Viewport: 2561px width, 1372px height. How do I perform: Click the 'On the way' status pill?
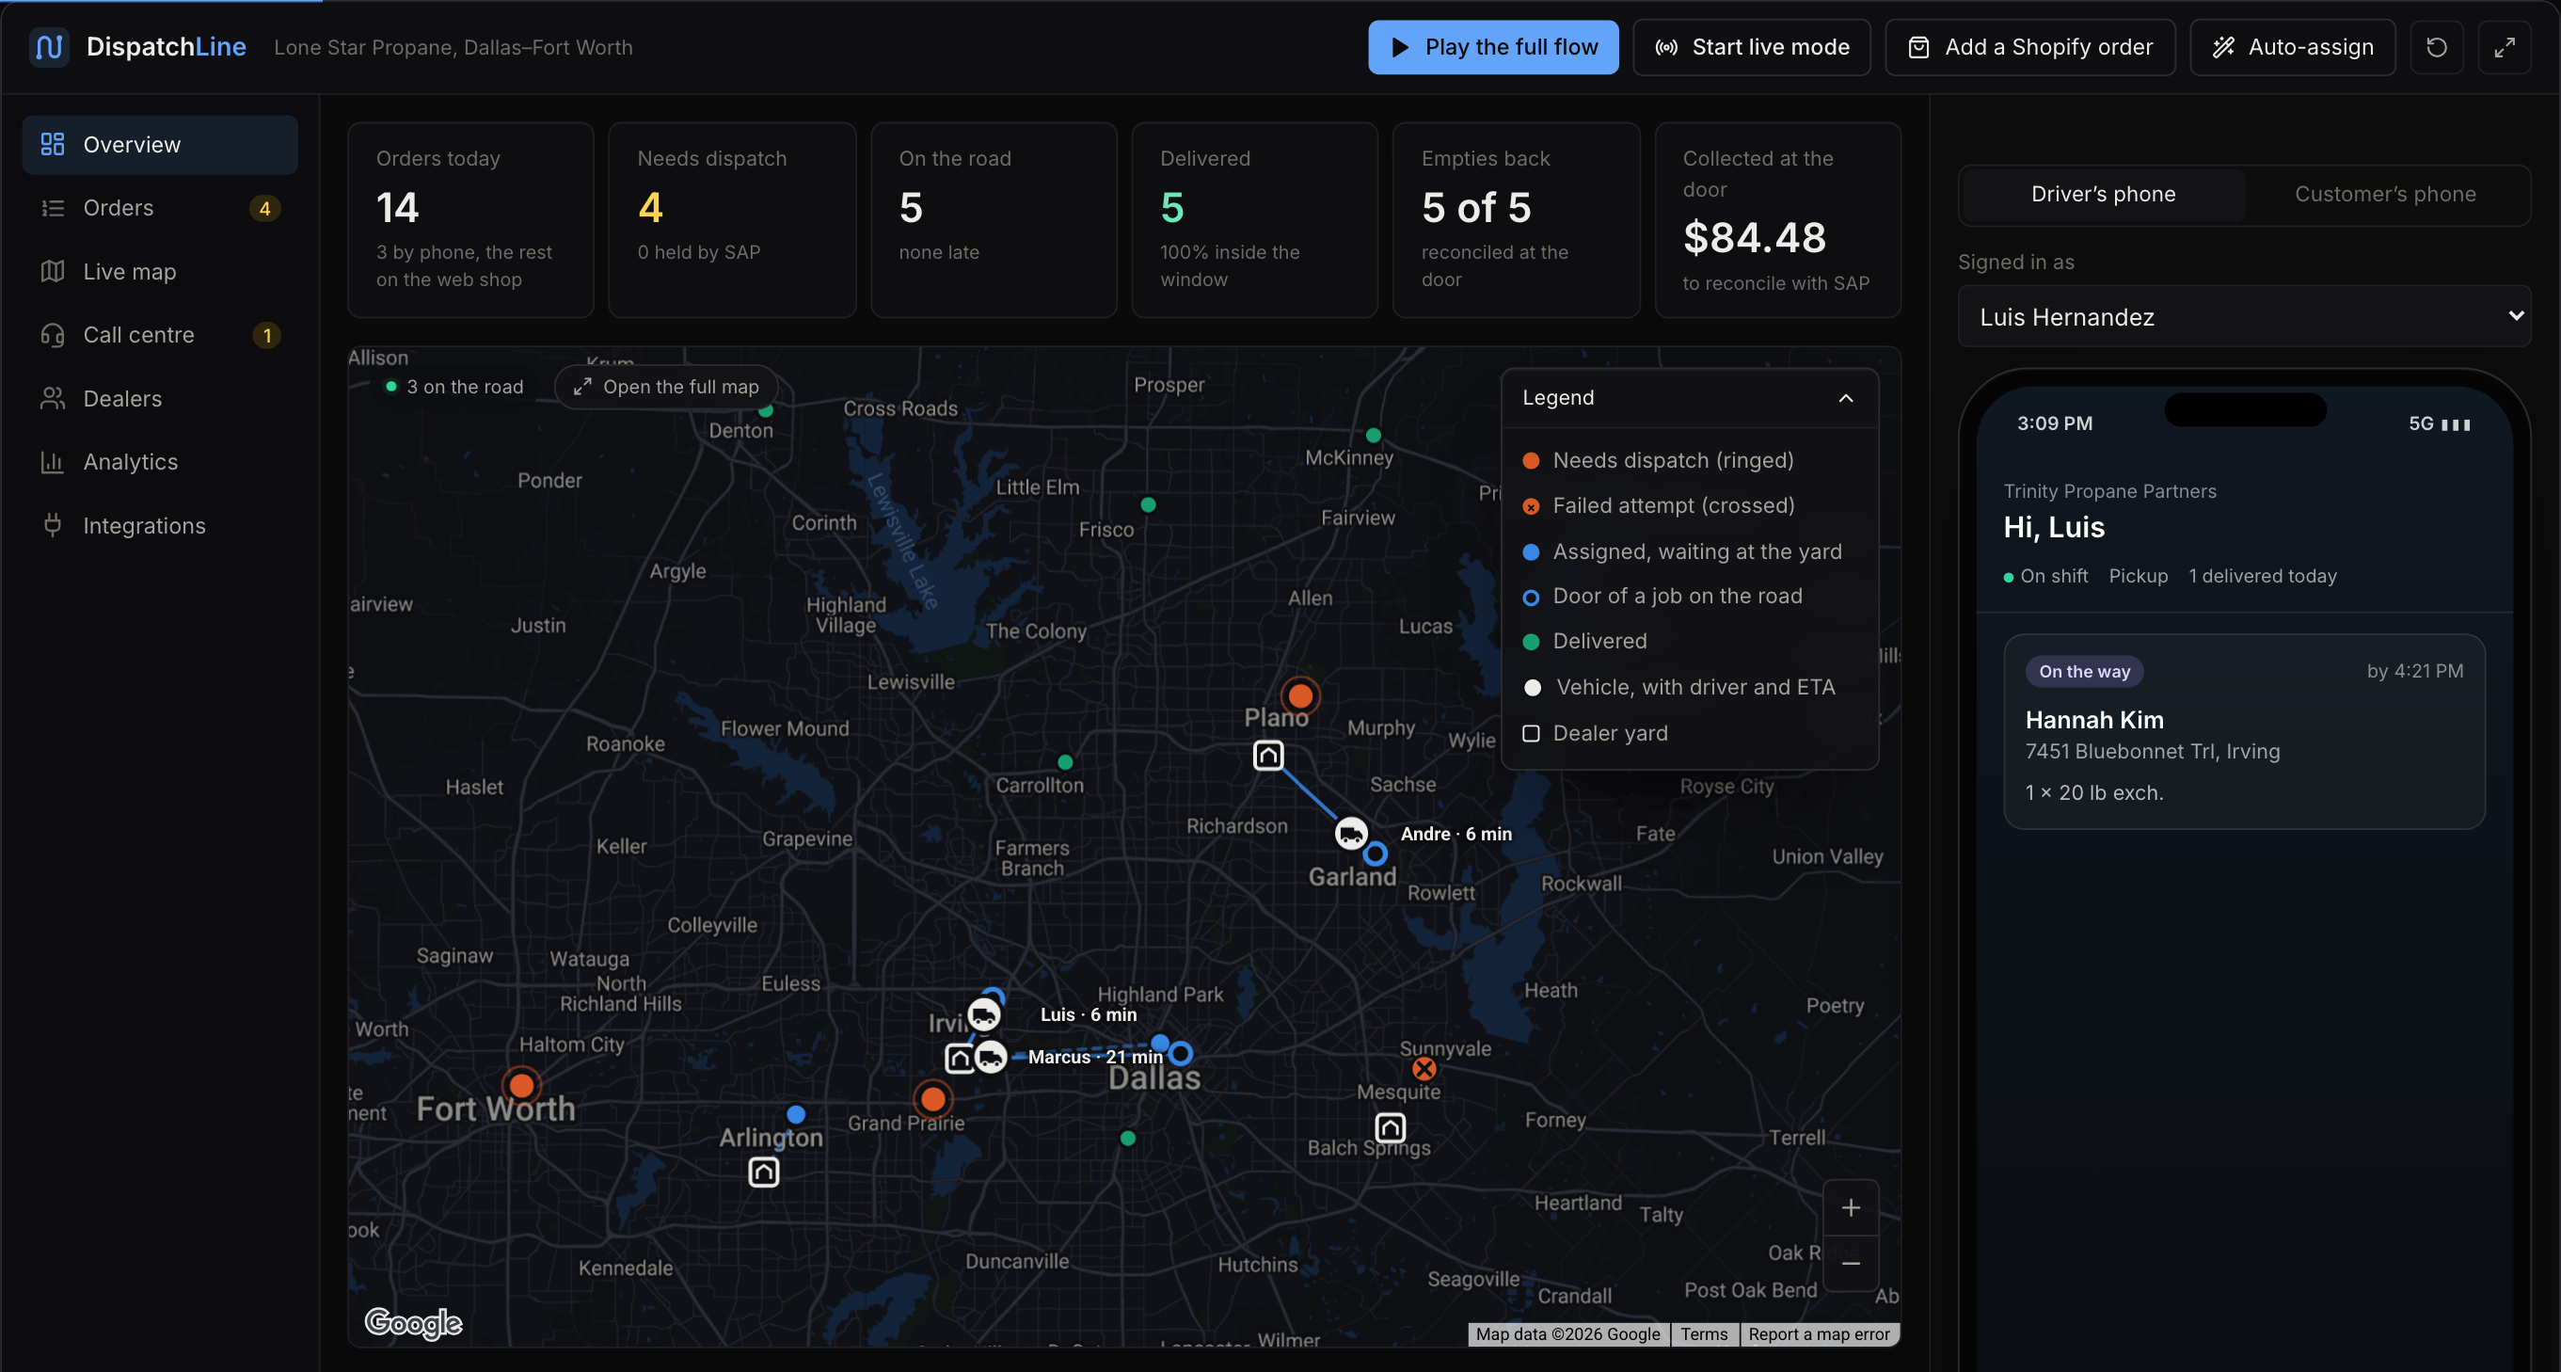tap(2084, 671)
